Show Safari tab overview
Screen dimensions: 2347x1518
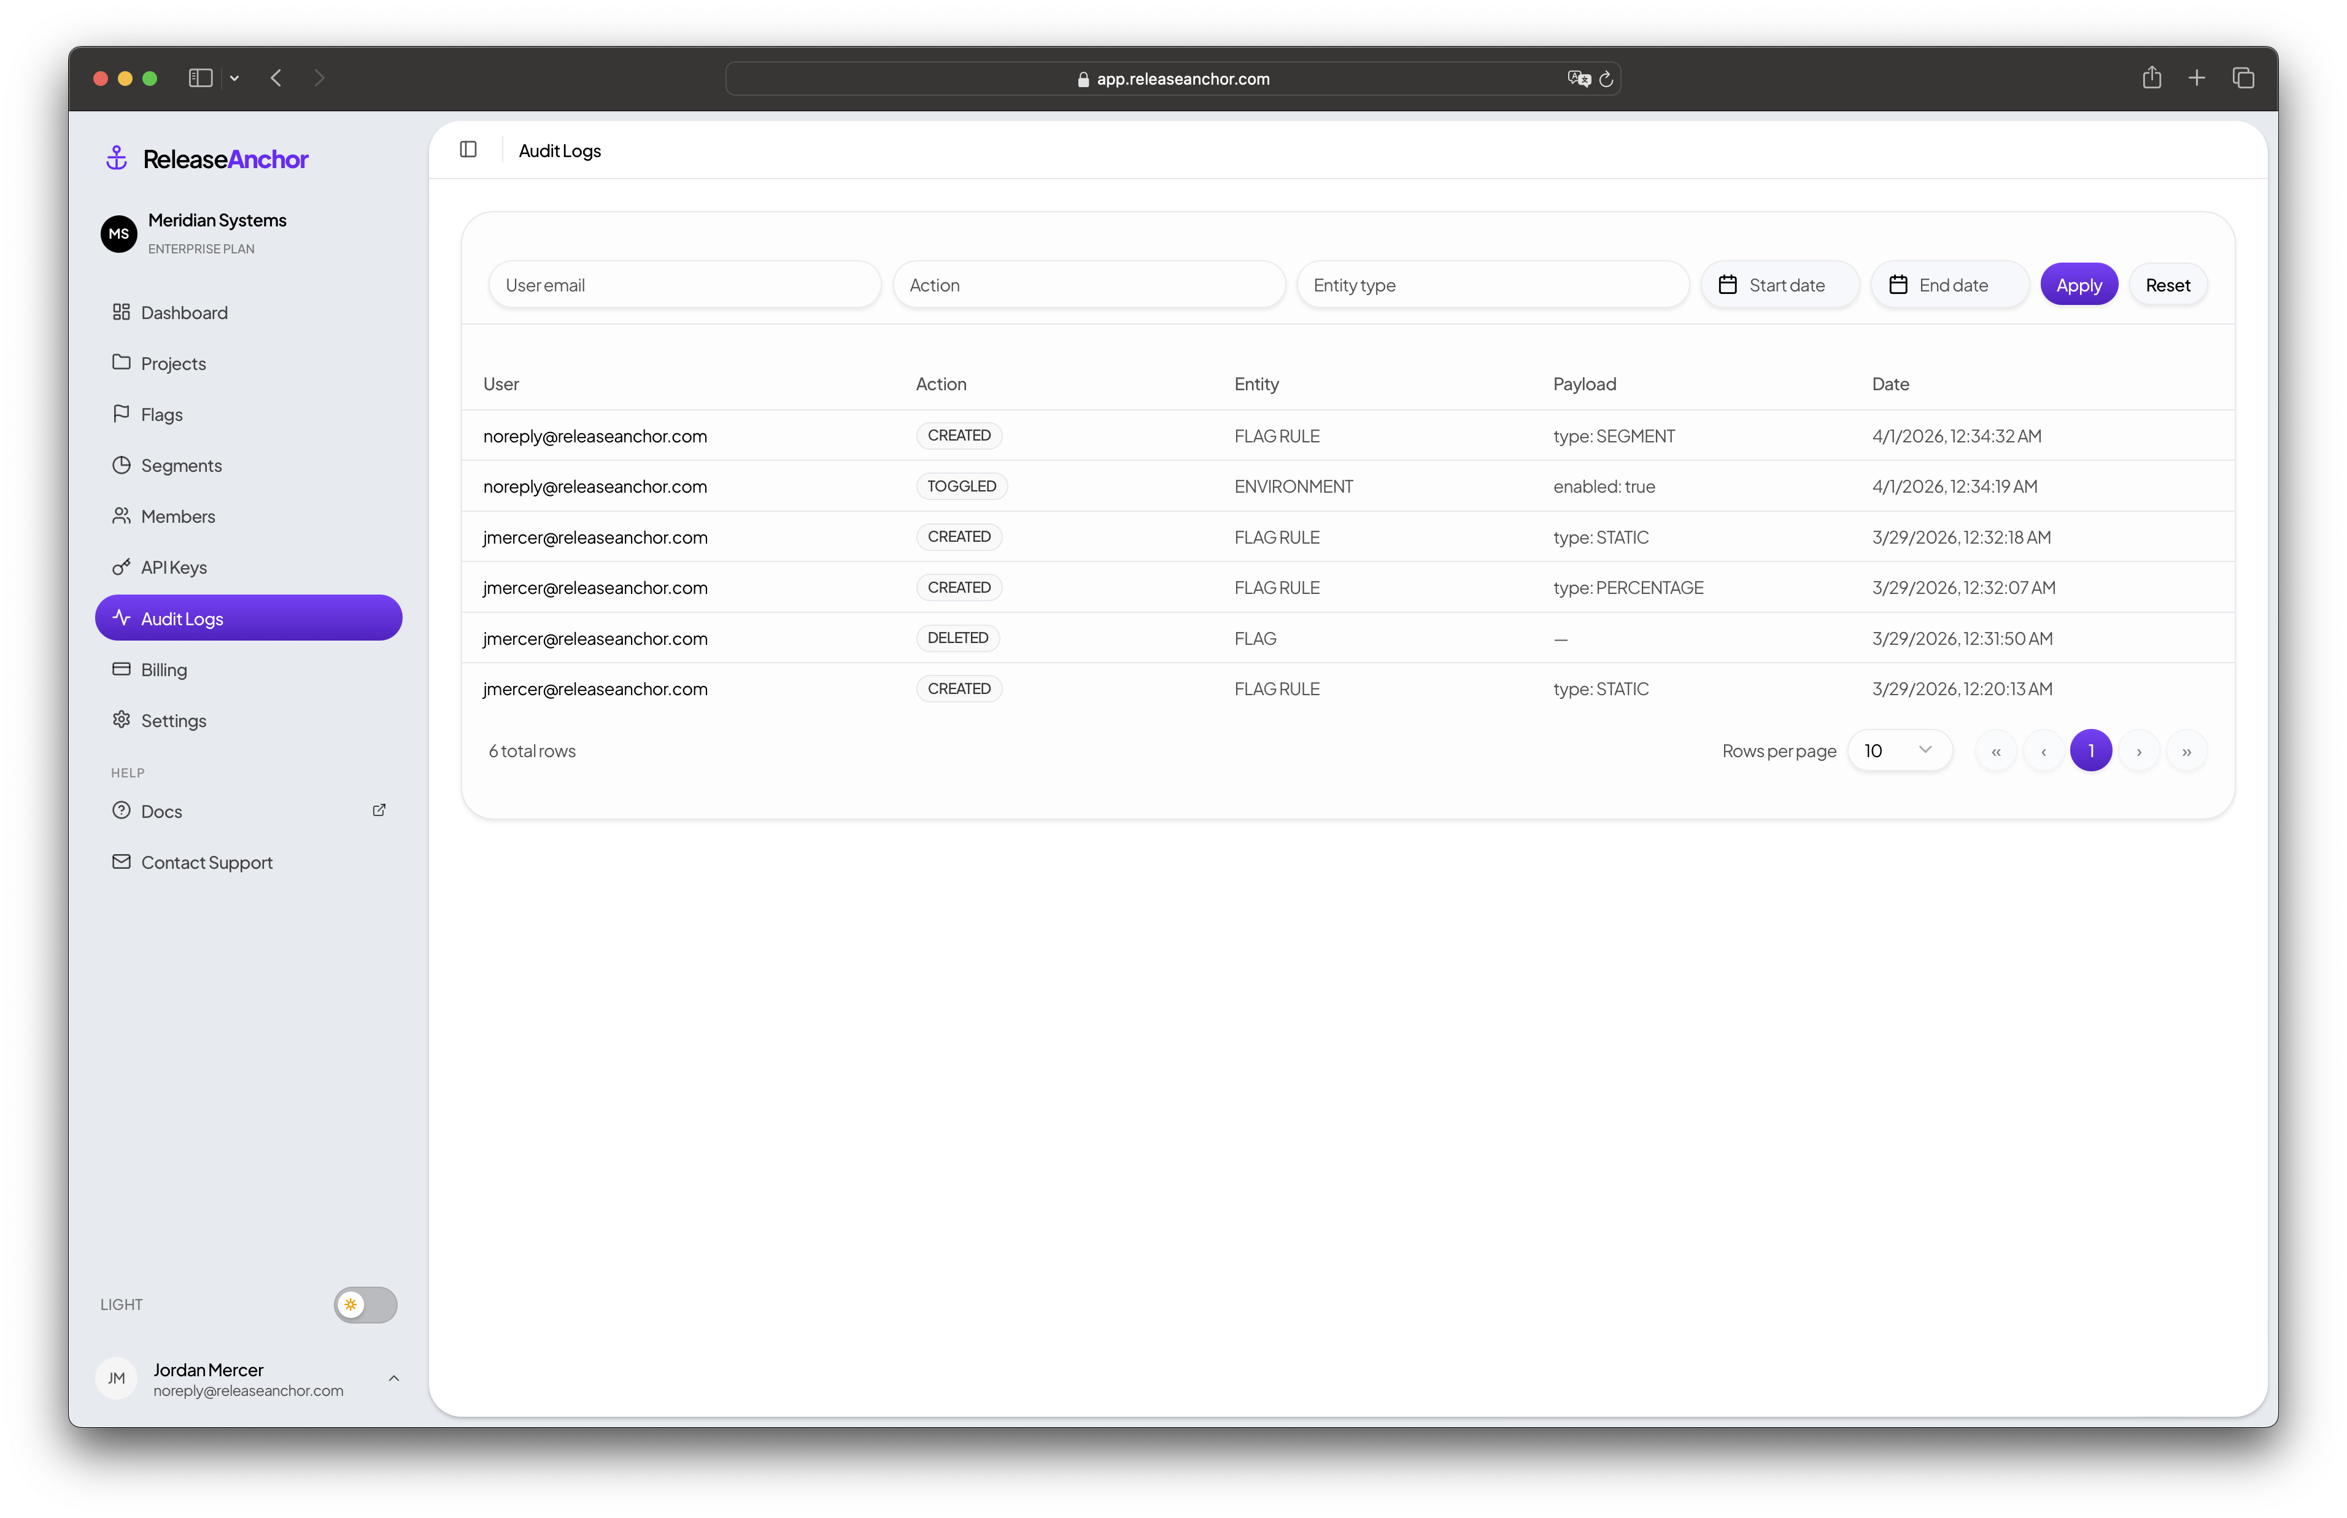[2243, 78]
